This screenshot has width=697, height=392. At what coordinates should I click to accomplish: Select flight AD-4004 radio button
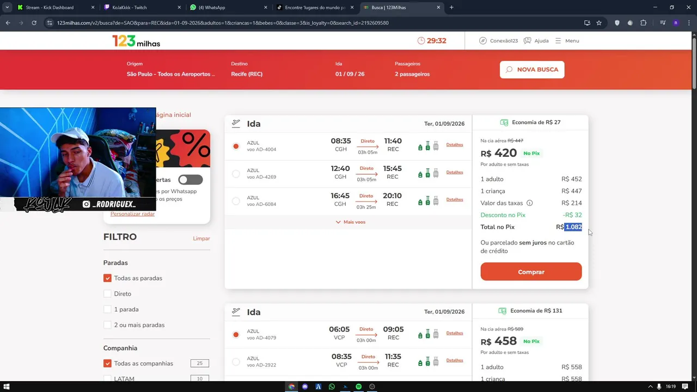[x=236, y=146]
